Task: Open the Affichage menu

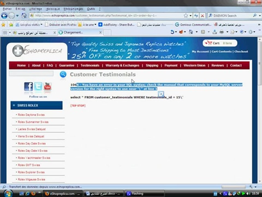Action: [35, 9]
